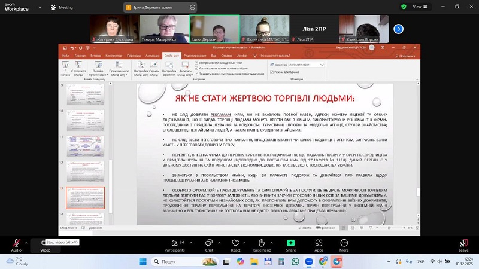The height and width of the screenshot is (269, 479).
Task: Expand audio options arrow beside Audio
Action: pyautogui.click(x=28, y=242)
